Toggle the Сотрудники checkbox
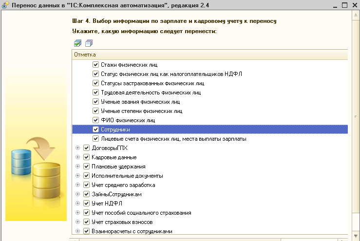 pos(95,129)
